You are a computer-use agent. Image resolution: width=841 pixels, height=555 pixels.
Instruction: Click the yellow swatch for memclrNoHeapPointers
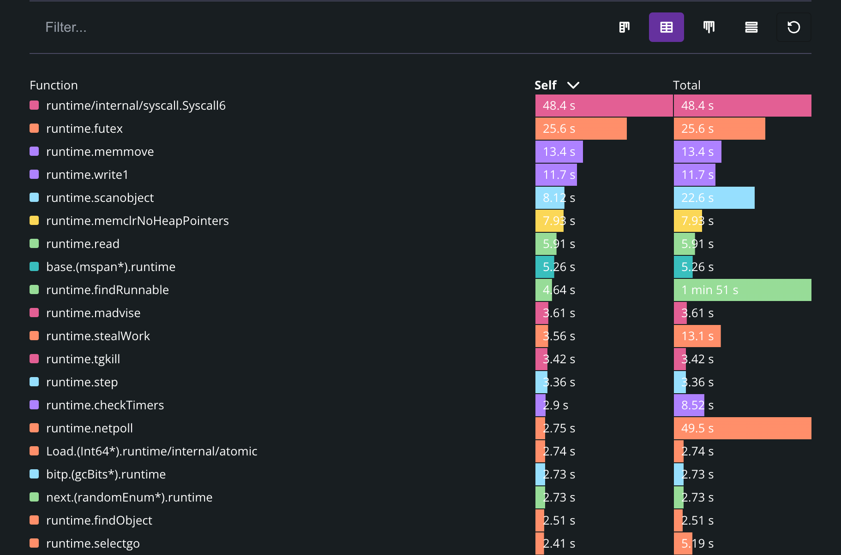tap(34, 221)
